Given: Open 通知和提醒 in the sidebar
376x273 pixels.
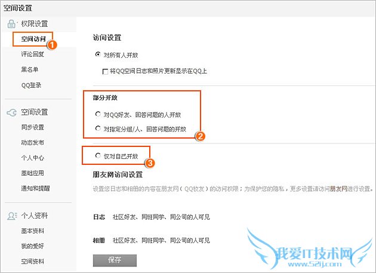Looking at the screenshot, I should [x=35, y=188].
